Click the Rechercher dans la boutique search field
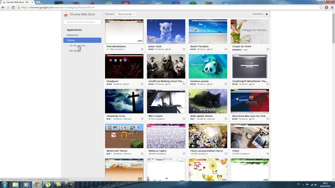 click(x=82, y=22)
